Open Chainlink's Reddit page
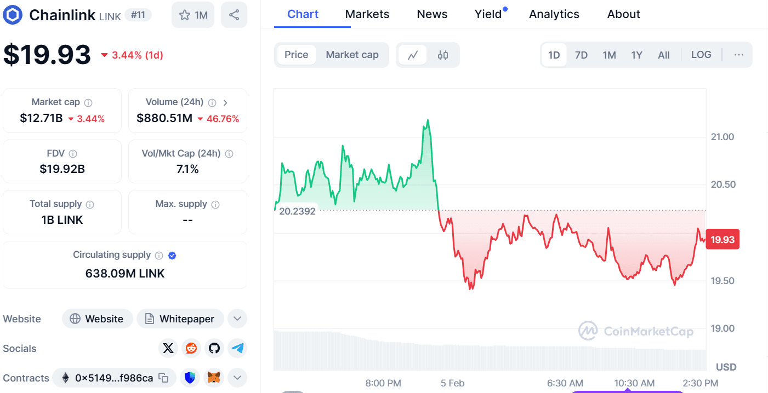 coord(191,348)
